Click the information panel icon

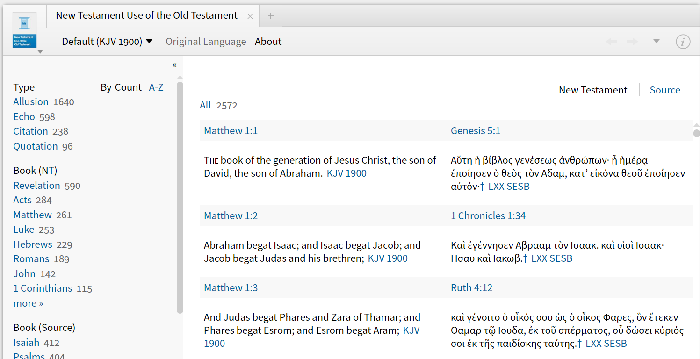(683, 42)
